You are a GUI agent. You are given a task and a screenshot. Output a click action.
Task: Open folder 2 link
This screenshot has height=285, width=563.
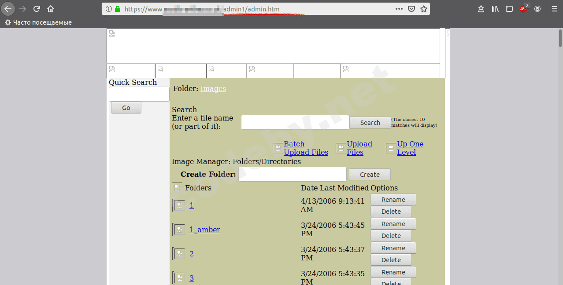click(x=192, y=254)
